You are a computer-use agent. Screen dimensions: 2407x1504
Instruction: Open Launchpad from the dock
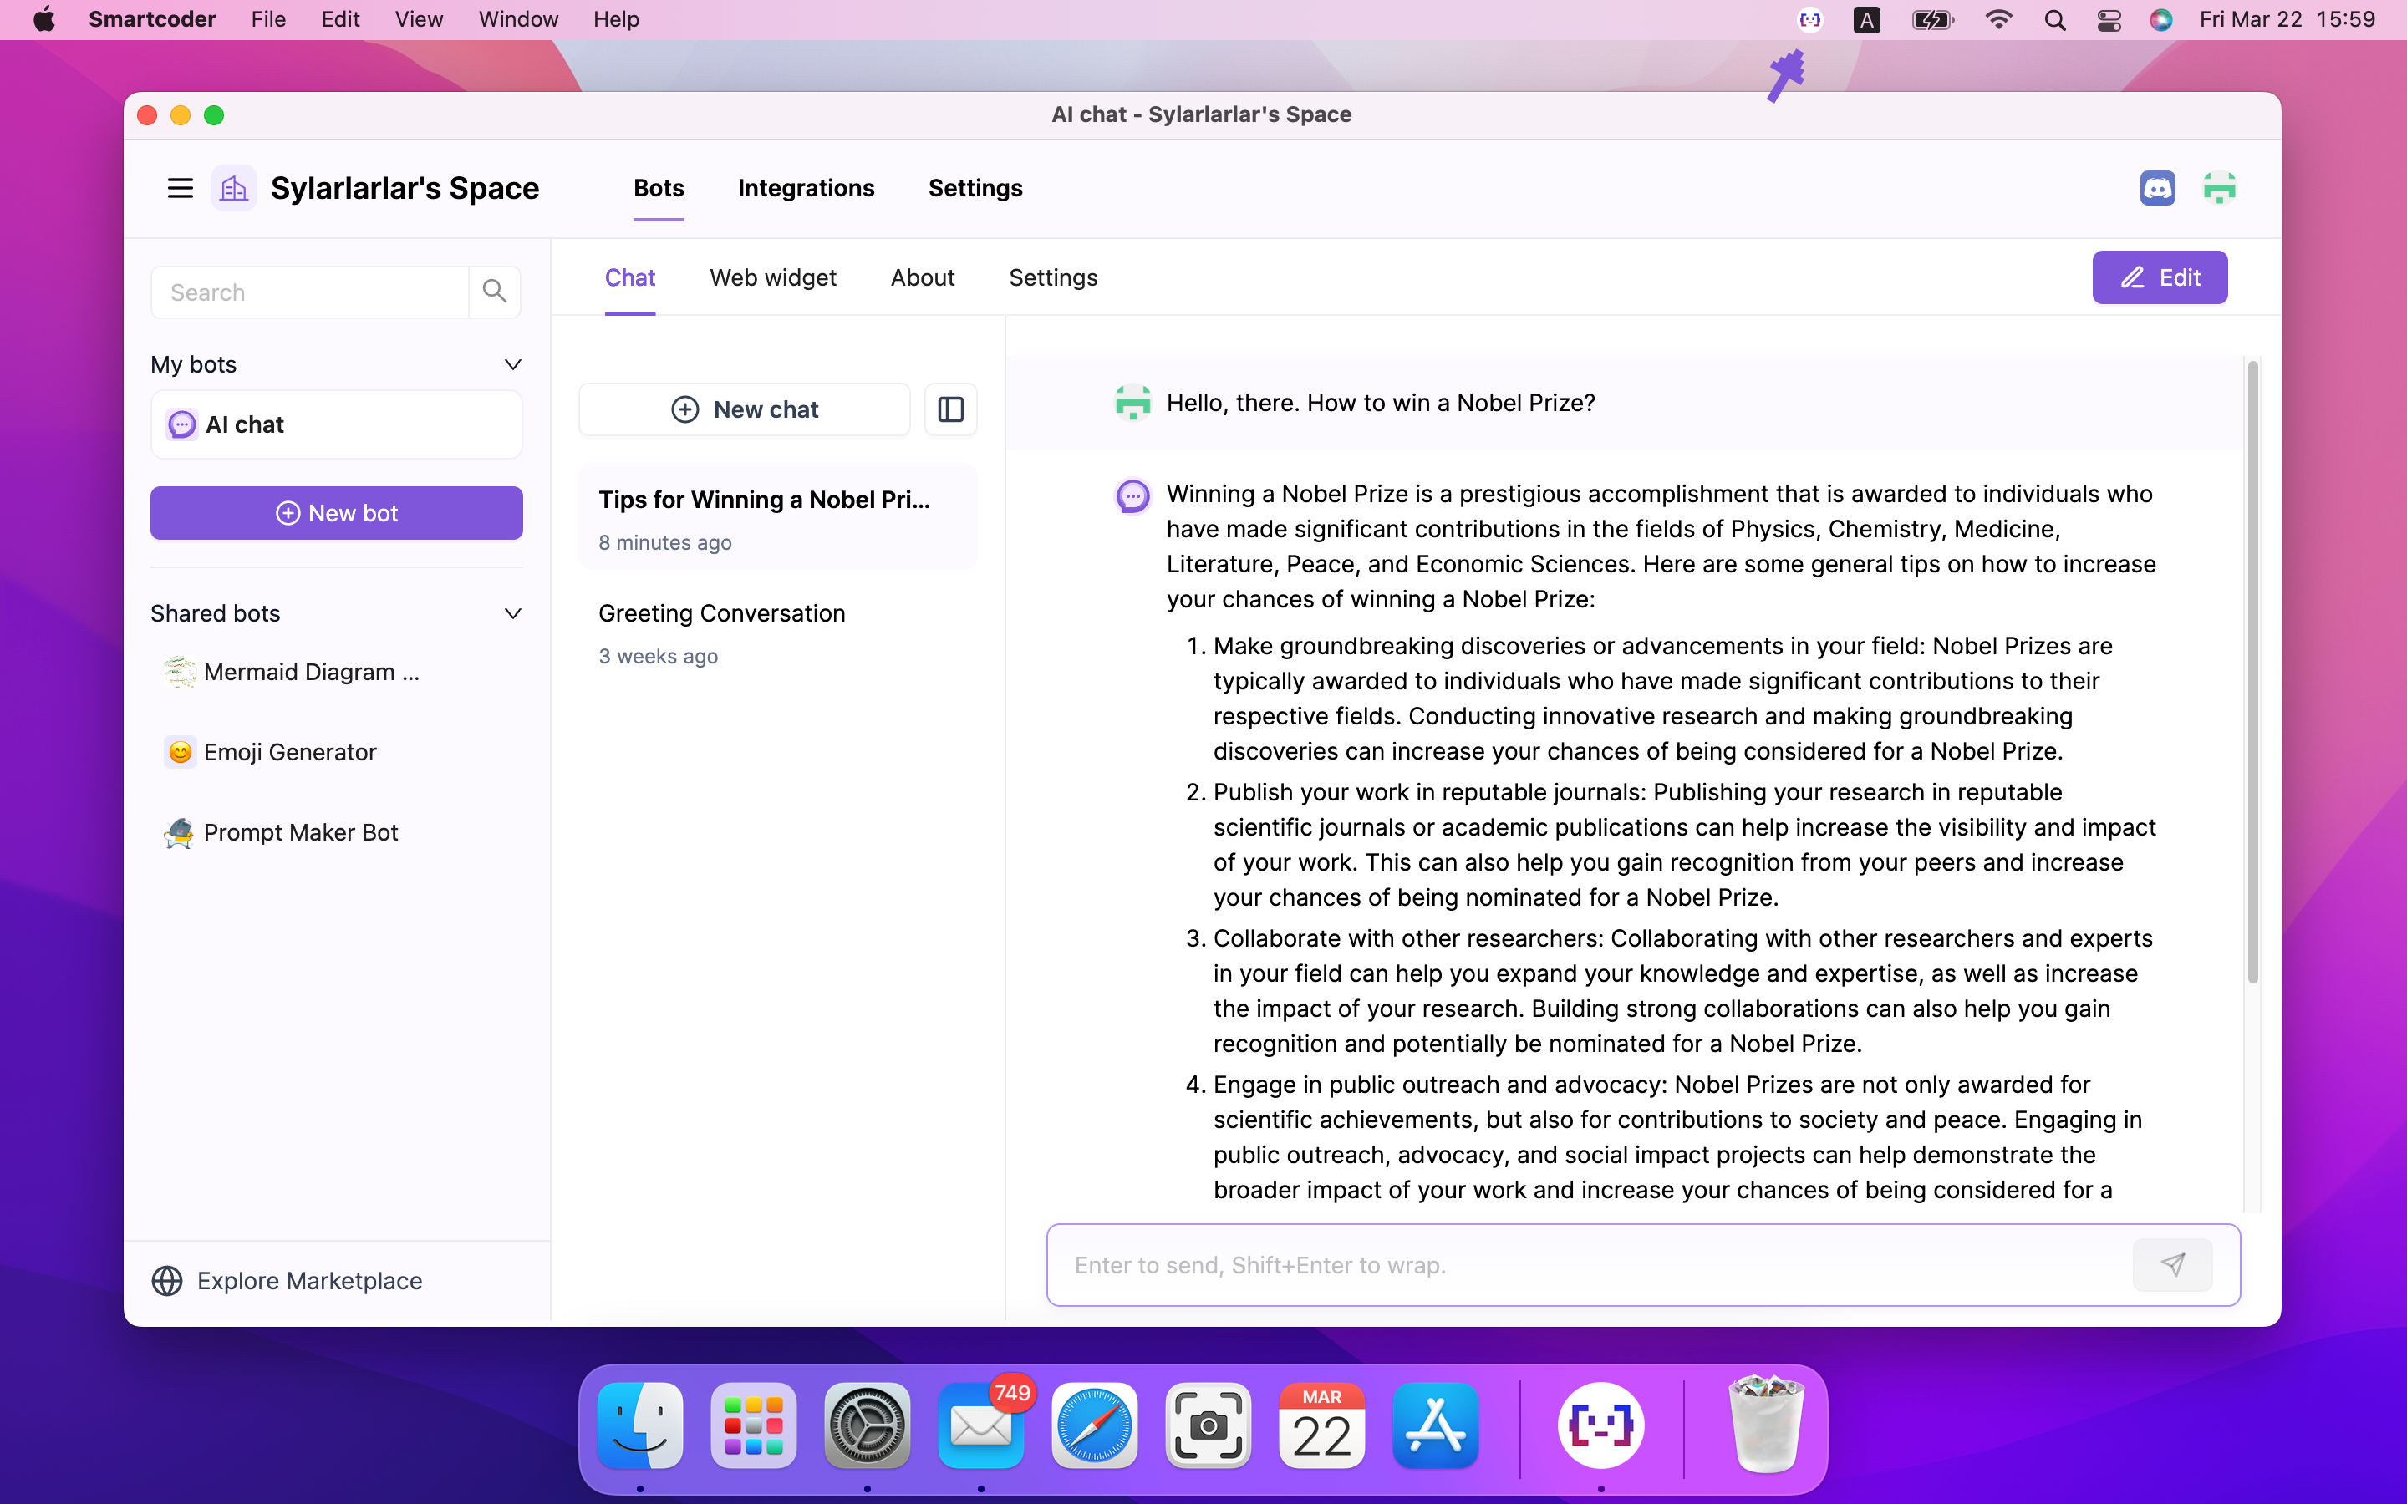tap(753, 1425)
